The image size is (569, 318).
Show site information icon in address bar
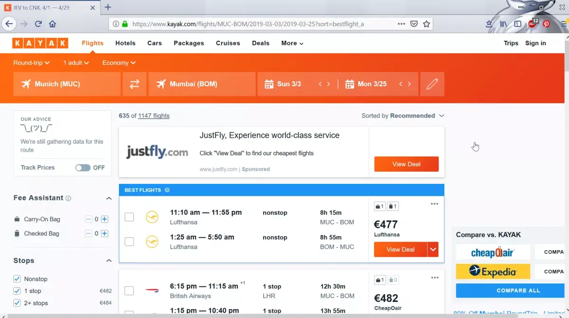[116, 24]
